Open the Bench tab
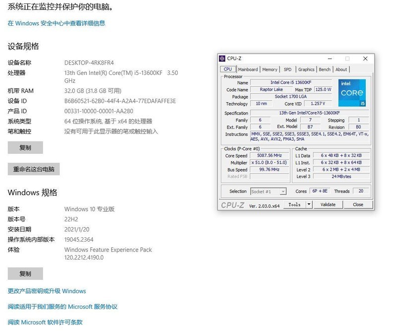Viewport: 397px width, 331px height. click(325, 69)
